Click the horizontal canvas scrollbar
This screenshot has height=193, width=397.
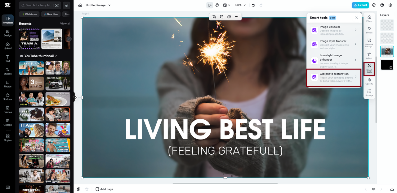click(x=225, y=183)
